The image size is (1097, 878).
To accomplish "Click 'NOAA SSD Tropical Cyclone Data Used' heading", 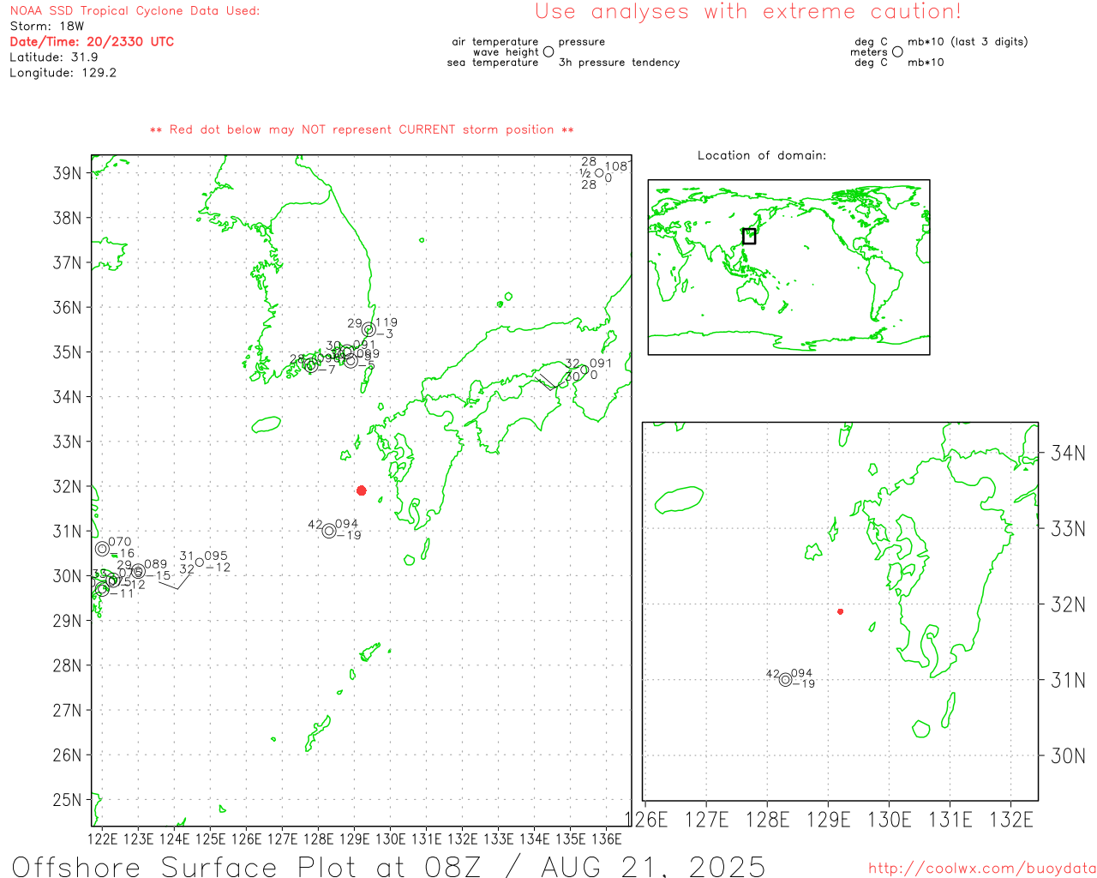I will click(135, 11).
